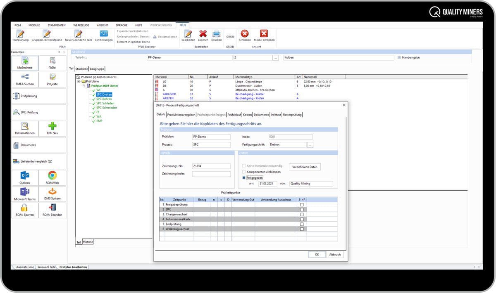The width and height of the screenshot is (496, 293).
Task: Open the Einstellungen ribbon icon
Action: click(x=104, y=35)
